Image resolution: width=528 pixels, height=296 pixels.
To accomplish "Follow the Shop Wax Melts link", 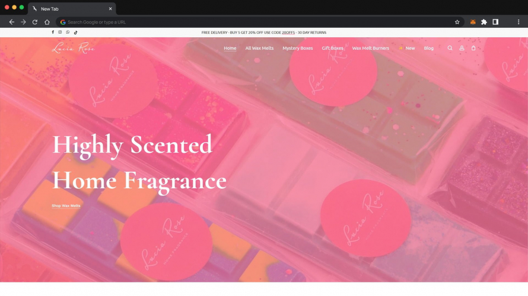I will tap(66, 205).
